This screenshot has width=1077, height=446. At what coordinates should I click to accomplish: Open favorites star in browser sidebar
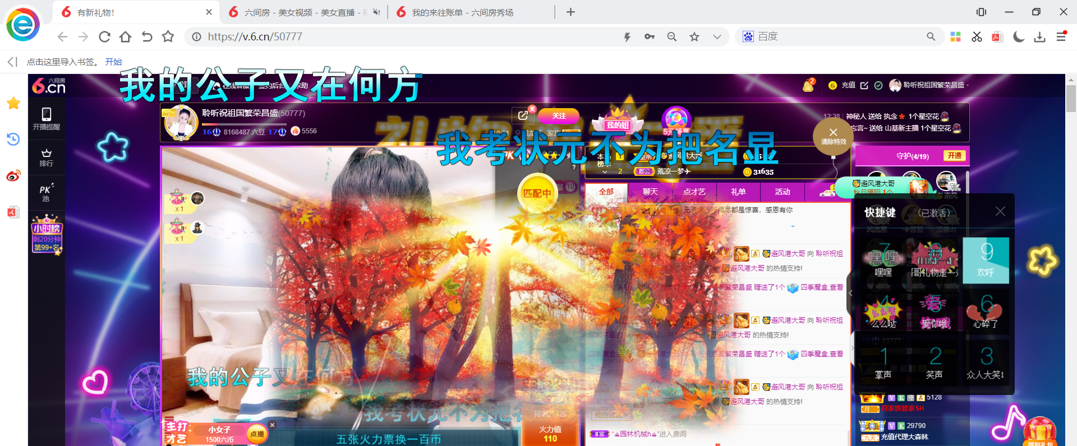click(x=13, y=103)
